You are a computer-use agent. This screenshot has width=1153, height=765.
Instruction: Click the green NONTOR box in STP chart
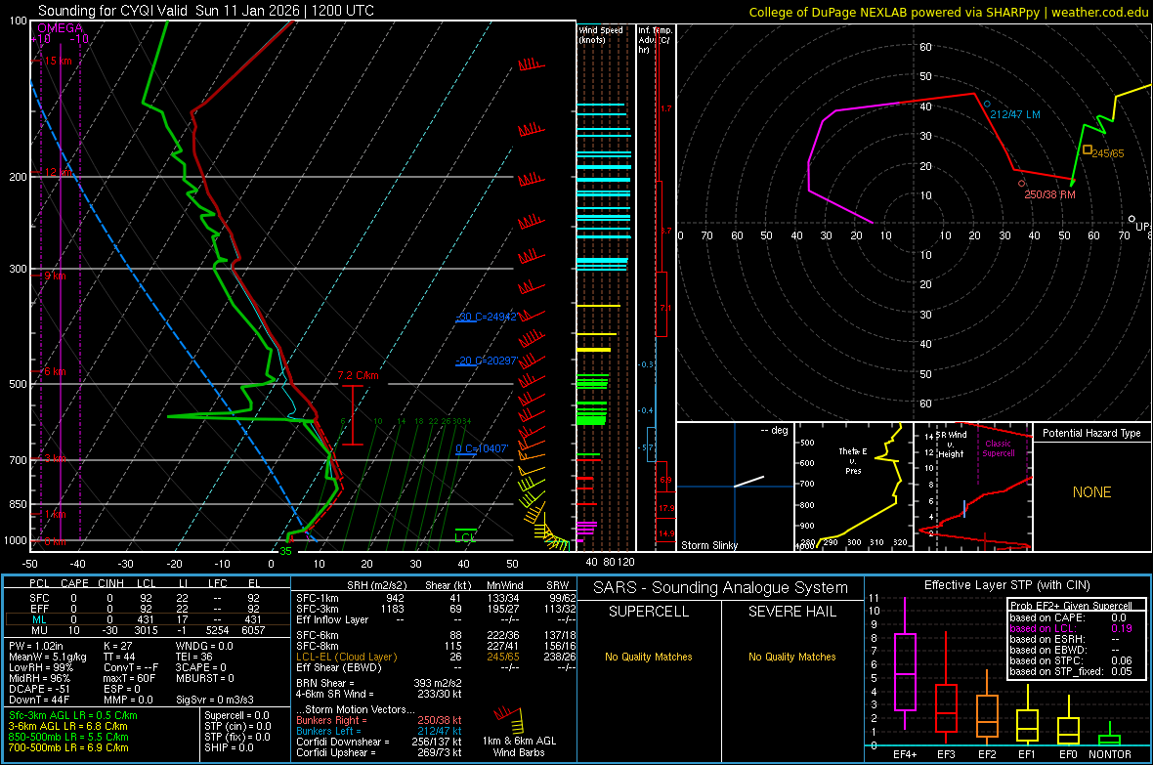click(1109, 740)
